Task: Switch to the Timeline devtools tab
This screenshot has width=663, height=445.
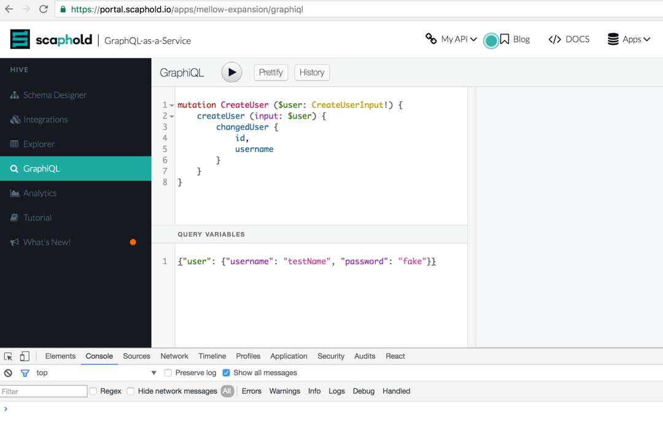Action: [212, 356]
